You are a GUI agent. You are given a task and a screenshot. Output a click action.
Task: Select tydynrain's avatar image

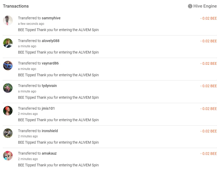pos(8,88)
